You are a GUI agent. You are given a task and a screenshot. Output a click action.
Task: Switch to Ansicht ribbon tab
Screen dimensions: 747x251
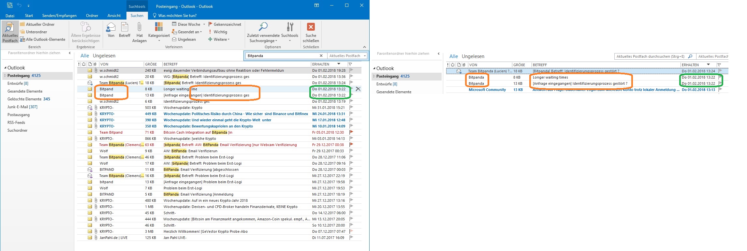point(114,16)
